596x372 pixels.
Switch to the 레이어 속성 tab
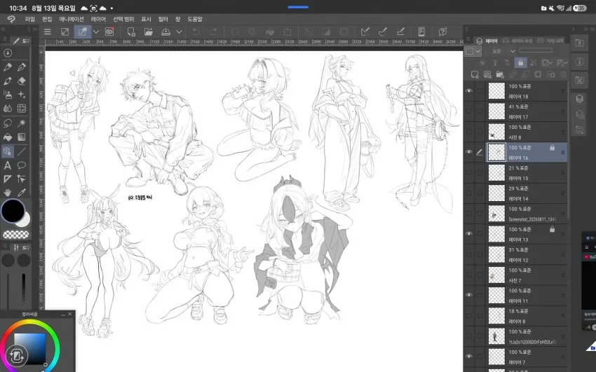click(518, 41)
